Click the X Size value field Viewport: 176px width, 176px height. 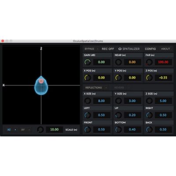(x=102, y=101)
